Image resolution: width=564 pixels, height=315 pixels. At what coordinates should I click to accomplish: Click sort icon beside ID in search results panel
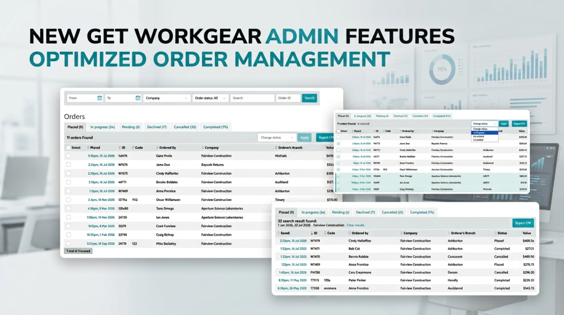[x=312, y=233]
